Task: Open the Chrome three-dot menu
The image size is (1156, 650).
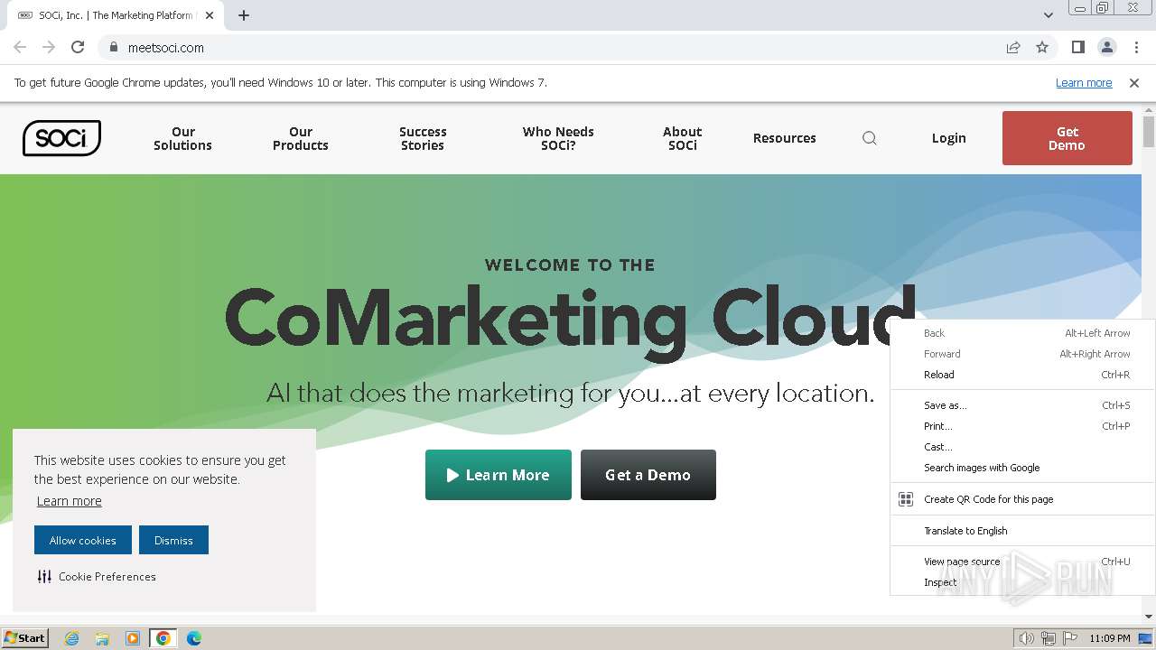Action: (x=1136, y=47)
